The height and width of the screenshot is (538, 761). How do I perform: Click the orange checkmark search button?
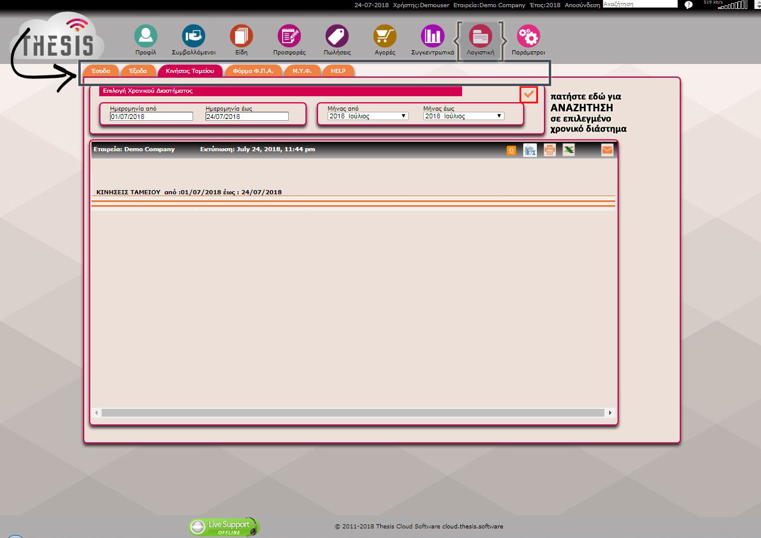pyautogui.click(x=528, y=94)
